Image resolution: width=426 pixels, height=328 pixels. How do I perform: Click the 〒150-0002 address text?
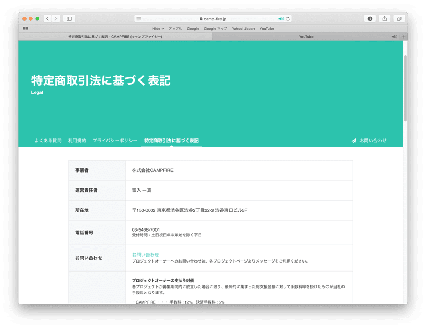pyautogui.click(x=190, y=210)
